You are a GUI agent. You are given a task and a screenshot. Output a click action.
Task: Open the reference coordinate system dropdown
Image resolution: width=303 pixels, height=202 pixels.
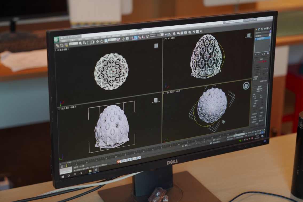point(112,40)
